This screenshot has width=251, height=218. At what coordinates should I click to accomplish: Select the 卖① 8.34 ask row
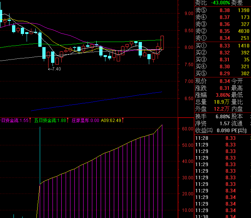(x=223, y=38)
